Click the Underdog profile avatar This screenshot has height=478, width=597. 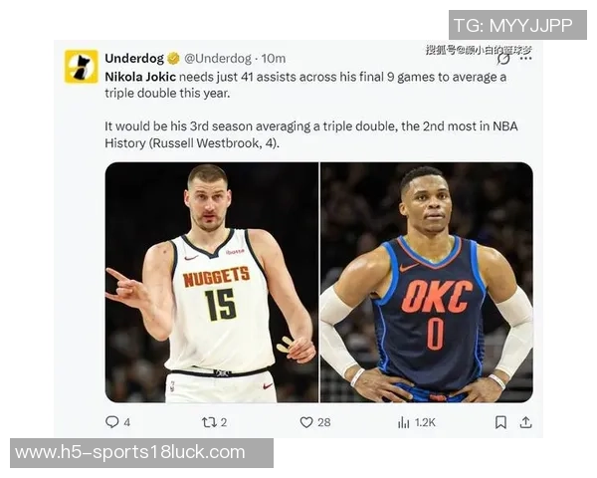(x=82, y=66)
